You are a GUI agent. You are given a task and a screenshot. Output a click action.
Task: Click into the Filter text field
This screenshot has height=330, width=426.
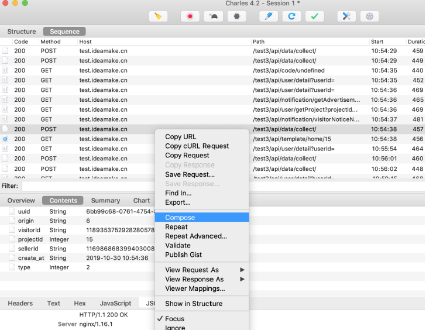pos(88,186)
